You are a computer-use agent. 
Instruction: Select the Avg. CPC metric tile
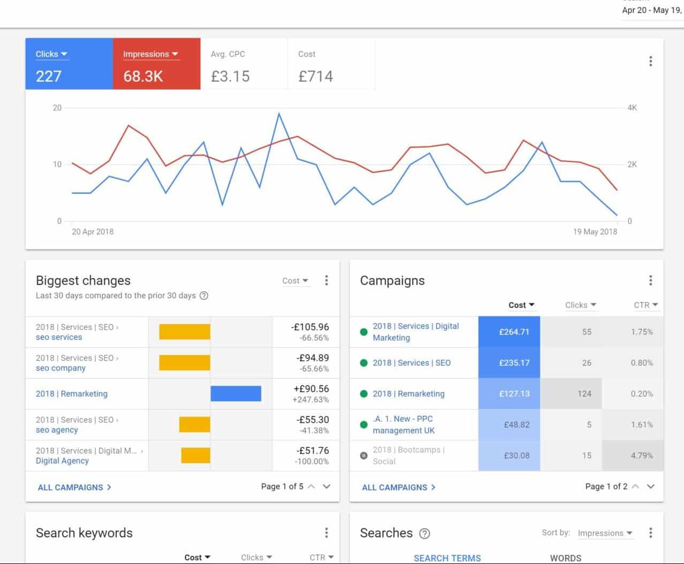(244, 64)
